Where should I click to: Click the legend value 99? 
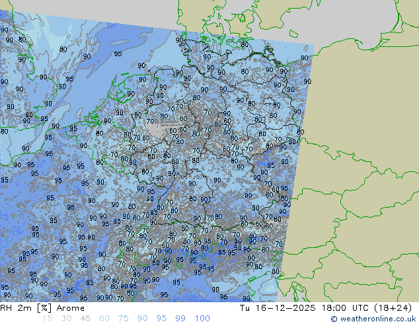(180, 319)
